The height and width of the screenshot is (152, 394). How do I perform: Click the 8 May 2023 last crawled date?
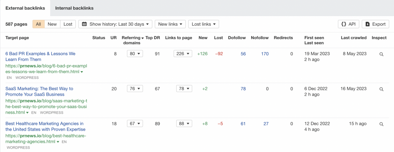(355, 54)
